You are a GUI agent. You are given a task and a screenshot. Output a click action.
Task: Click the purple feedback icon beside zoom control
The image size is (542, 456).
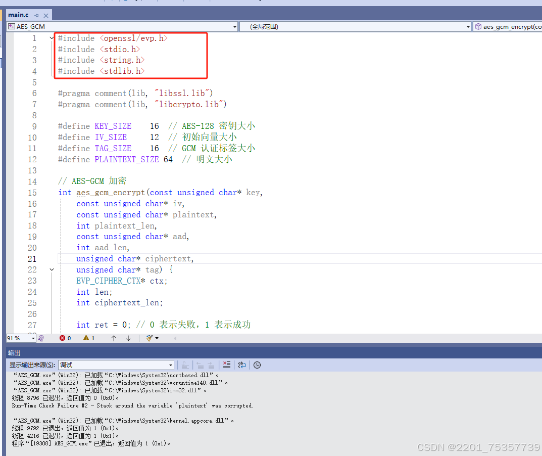pyautogui.click(x=41, y=338)
